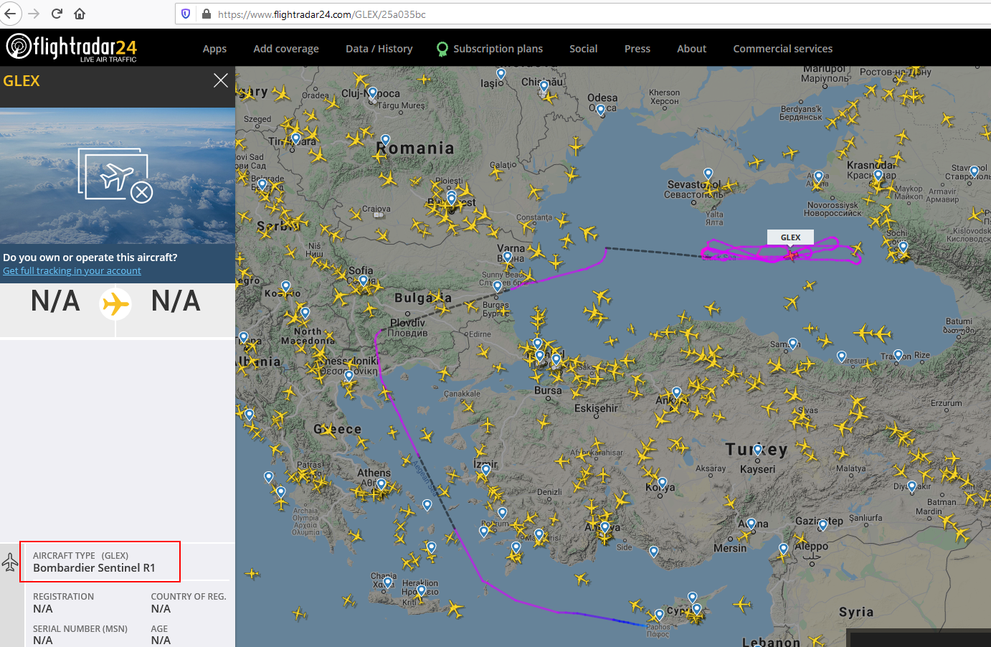The height and width of the screenshot is (647, 991).
Task: Click the airport pin at Gaziantep
Action: tap(823, 526)
